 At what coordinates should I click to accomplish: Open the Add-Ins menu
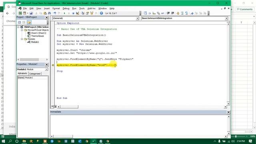[92, 8]
